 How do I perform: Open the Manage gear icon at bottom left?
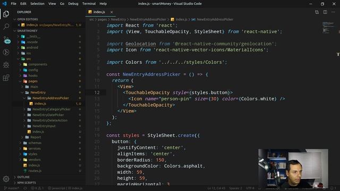pos(6,179)
